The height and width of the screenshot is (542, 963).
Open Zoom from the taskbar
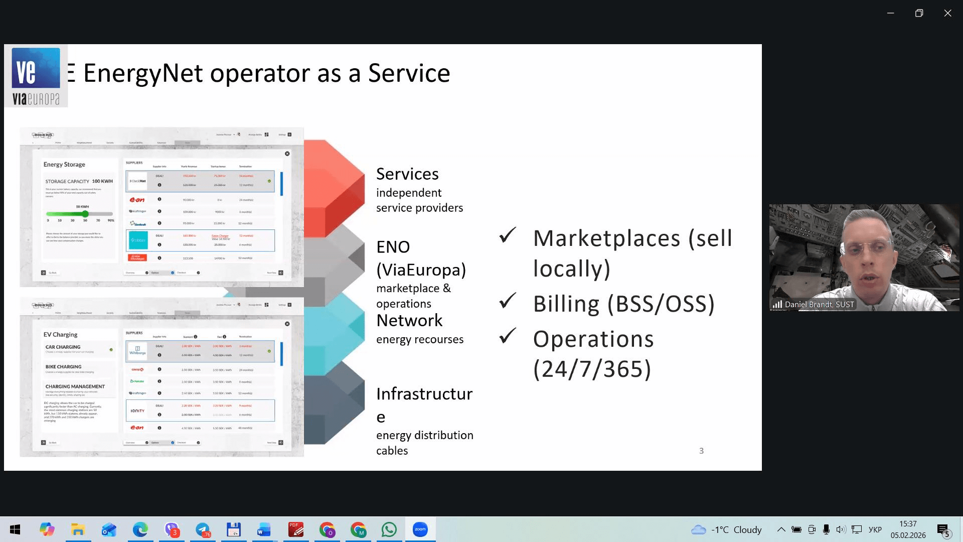(420, 529)
